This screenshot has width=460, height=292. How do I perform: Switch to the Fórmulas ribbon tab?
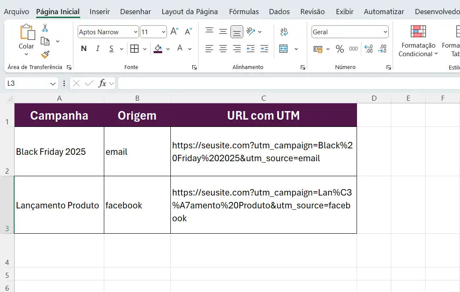(244, 12)
